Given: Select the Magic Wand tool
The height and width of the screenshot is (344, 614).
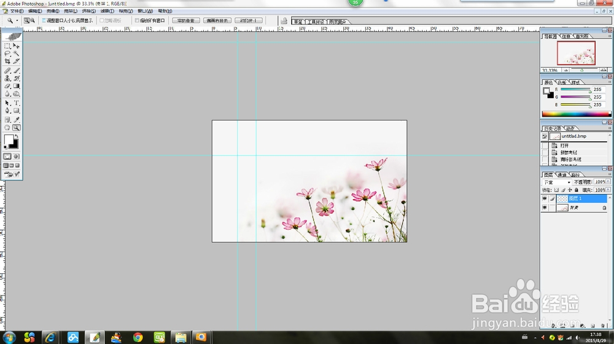Looking at the screenshot, I should coord(17,53).
